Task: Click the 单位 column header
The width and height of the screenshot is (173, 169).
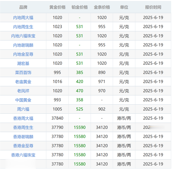Action: (x=124, y=7)
